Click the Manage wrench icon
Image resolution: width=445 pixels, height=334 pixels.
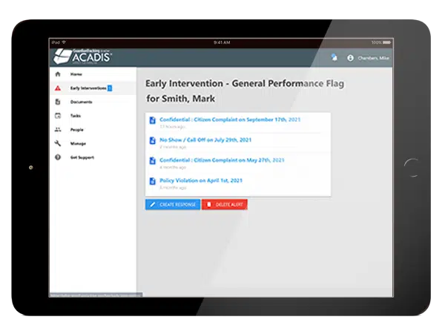(x=58, y=143)
